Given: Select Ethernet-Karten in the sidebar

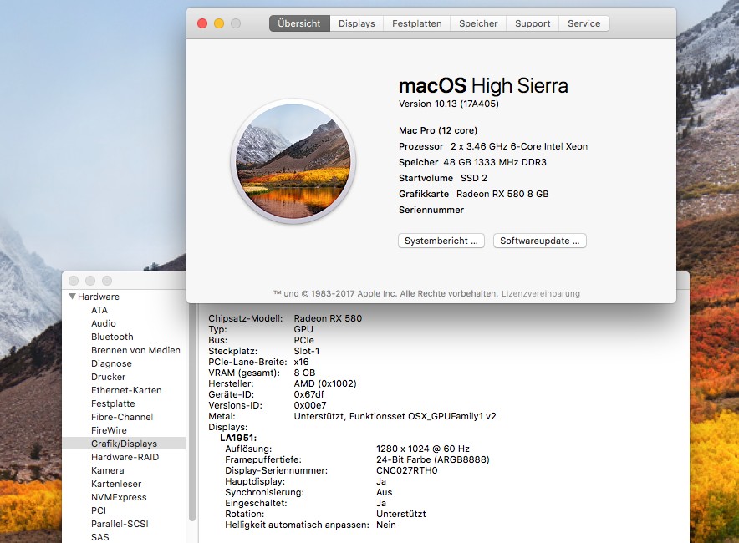Looking at the screenshot, I should pyautogui.click(x=126, y=390).
